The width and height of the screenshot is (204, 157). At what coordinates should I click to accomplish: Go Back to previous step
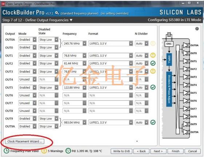(141, 151)
